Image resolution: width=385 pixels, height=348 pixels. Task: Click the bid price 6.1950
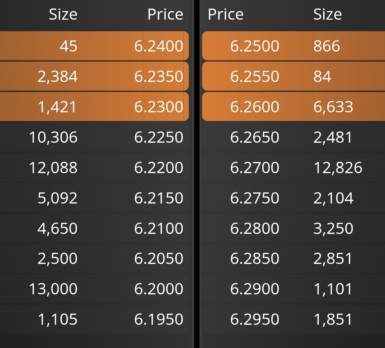(x=159, y=319)
